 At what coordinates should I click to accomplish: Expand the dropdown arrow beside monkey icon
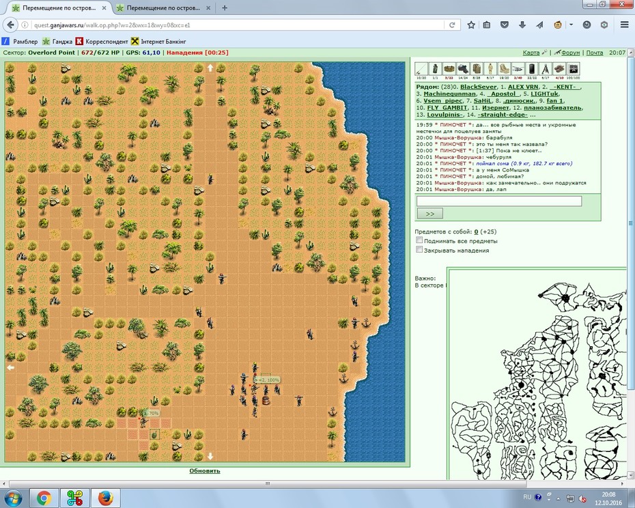571,25
